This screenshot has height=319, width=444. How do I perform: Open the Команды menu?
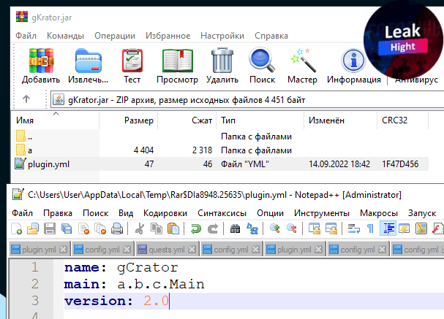pyautogui.click(x=65, y=36)
